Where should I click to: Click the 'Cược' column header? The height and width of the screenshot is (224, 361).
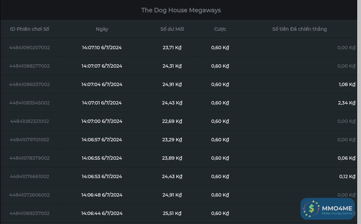(x=220, y=29)
